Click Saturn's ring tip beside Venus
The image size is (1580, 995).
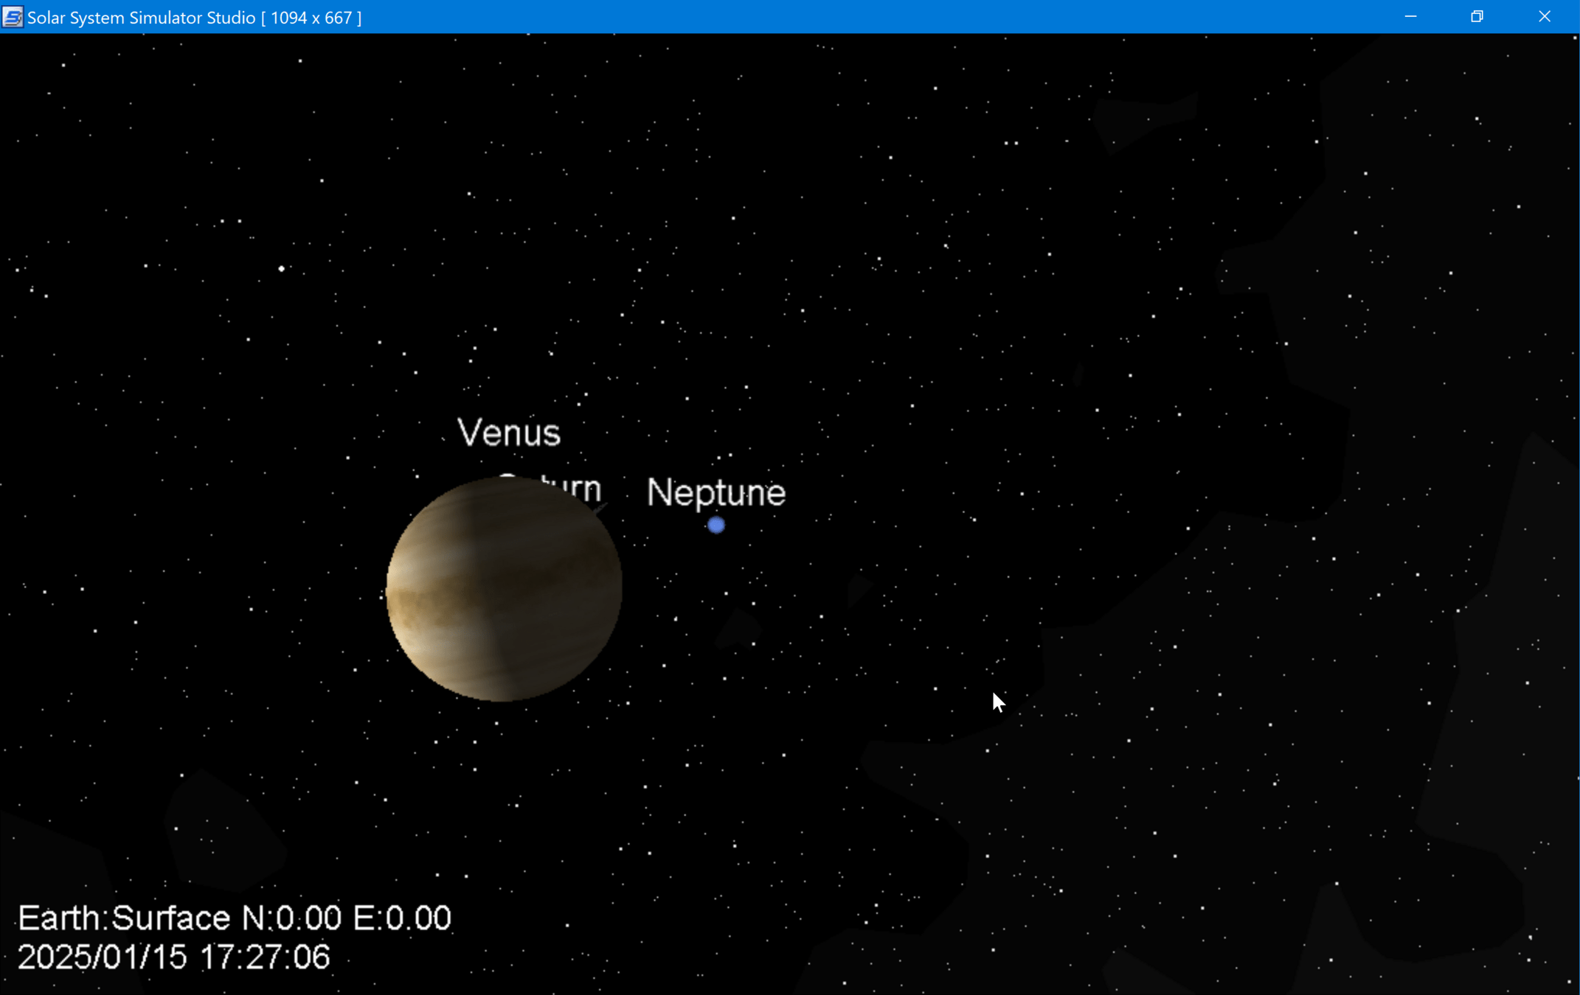601,507
